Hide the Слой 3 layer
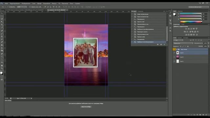This screenshot has height=118, width=210. (174, 53)
